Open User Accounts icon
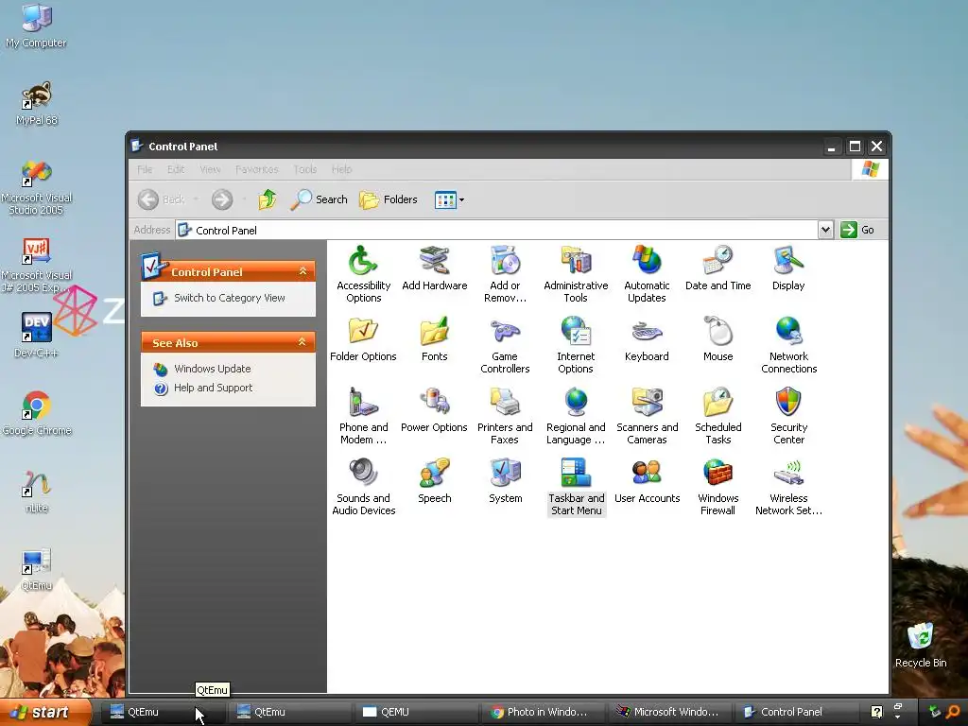Image resolution: width=968 pixels, height=726 pixels. [x=647, y=481]
